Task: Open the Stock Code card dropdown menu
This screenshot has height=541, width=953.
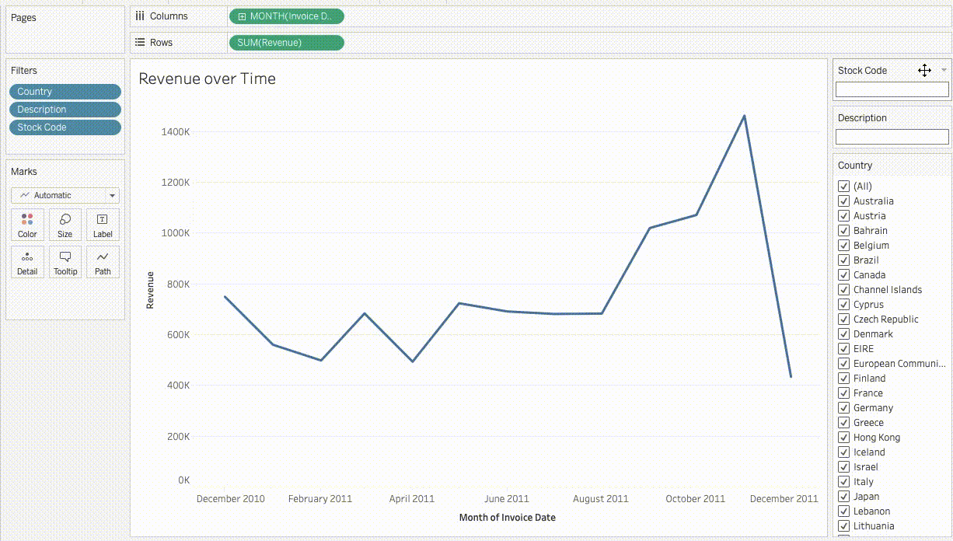Action: (x=943, y=70)
